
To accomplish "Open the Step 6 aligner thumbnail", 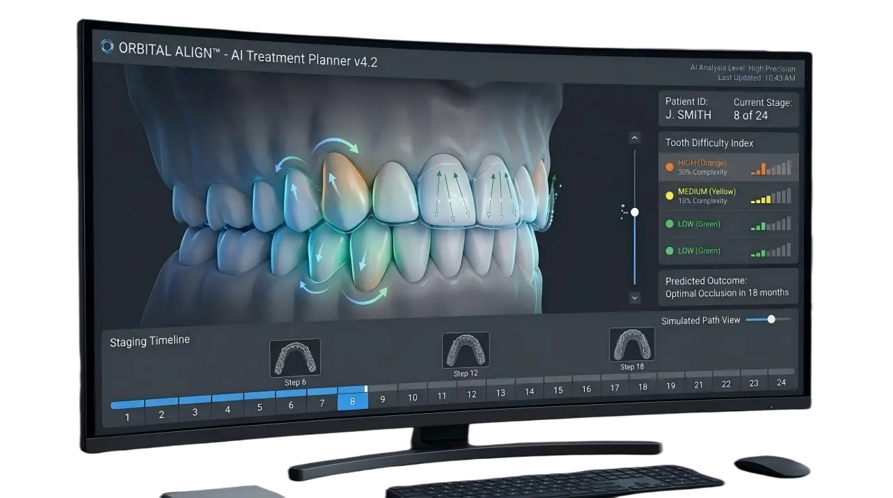I will (x=295, y=358).
